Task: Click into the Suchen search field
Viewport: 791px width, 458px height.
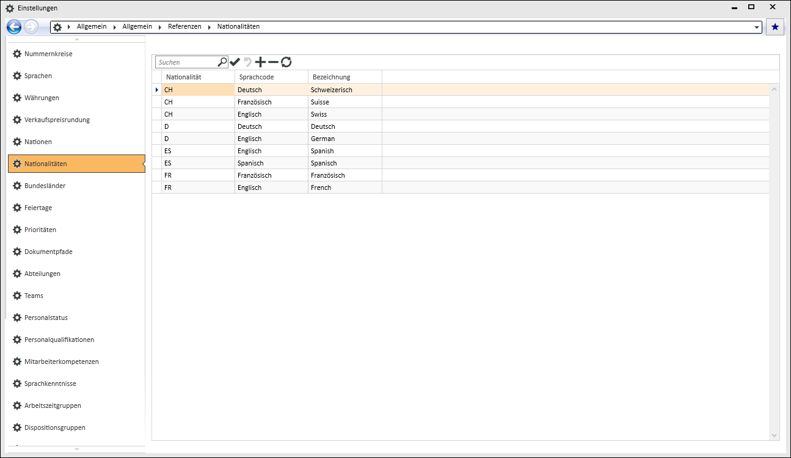Action: (x=186, y=62)
